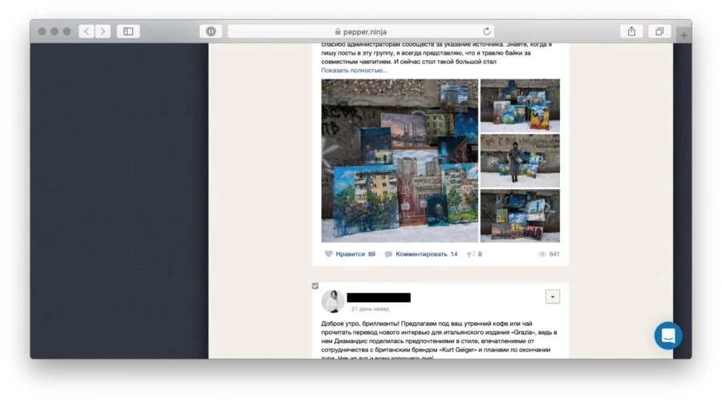The height and width of the screenshot is (401, 722).
Task: Click the views eye icon with 641
Action: click(542, 254)
